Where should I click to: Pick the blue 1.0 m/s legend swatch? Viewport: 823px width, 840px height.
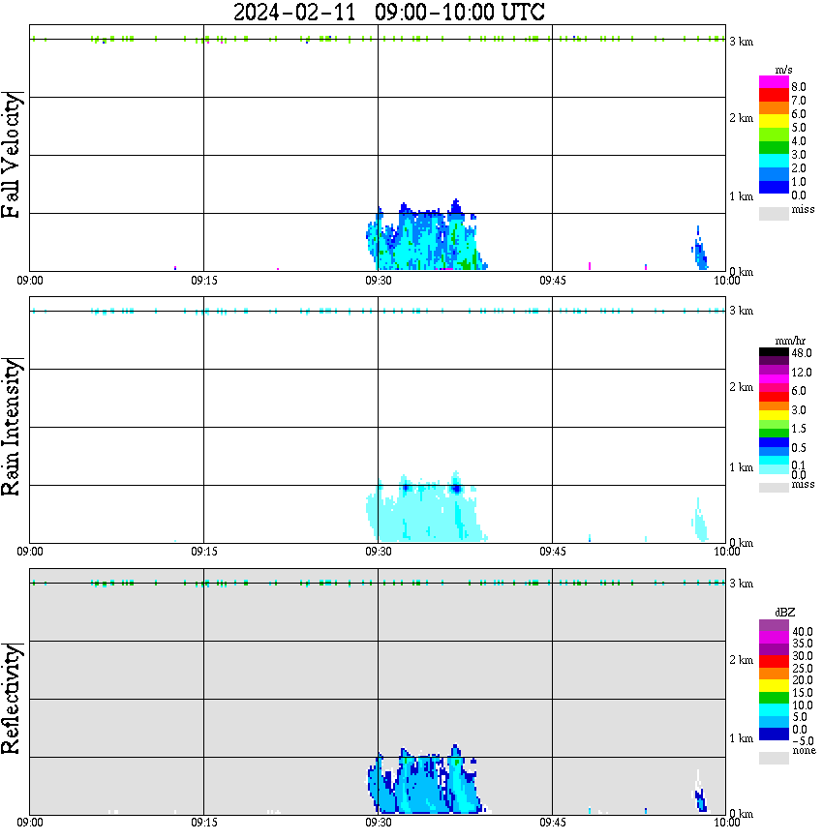pos(774,174)
